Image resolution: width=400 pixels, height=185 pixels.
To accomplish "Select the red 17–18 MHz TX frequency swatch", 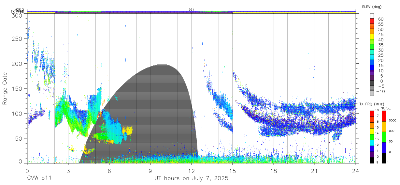I will 372,114.
